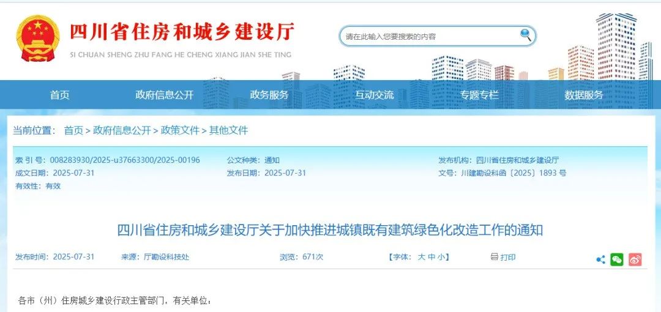Click the blue share icon
Screen dimensions: 661x312
(x=600, y=259)
